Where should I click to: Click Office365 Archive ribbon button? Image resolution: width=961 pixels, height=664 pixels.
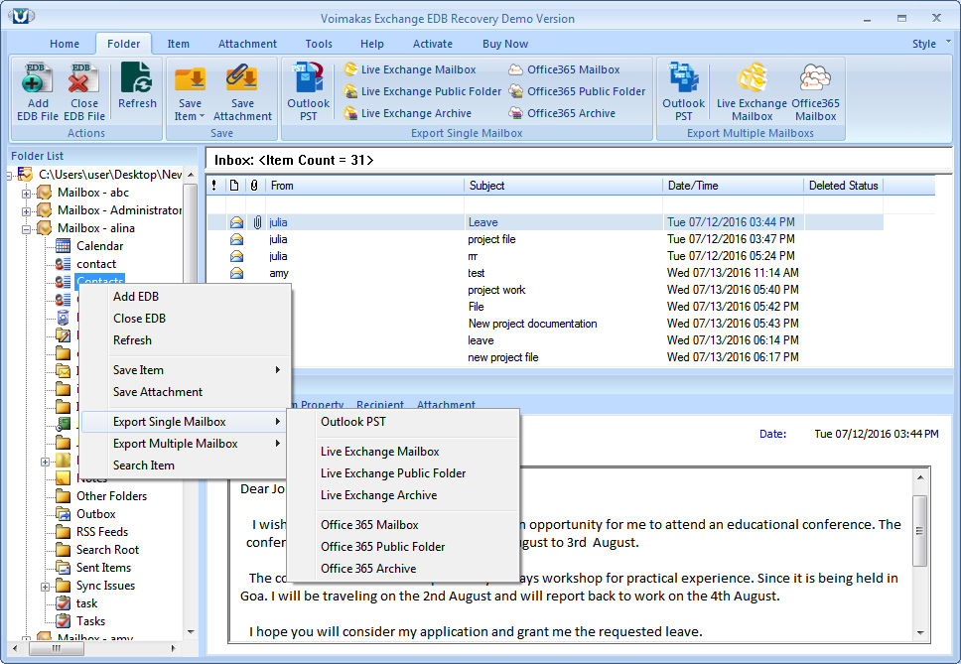[563, 113]
